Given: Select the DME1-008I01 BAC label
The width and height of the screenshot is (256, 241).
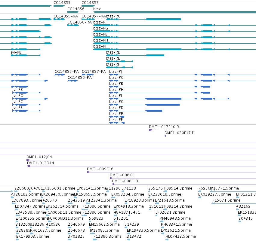Looking at the screenshot, I should (122, 175).
